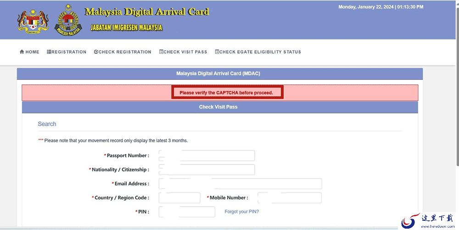This screenshot has height=230, width=459.
Task: Click the Forgot your PIN? link
Action: coord(242,212)
